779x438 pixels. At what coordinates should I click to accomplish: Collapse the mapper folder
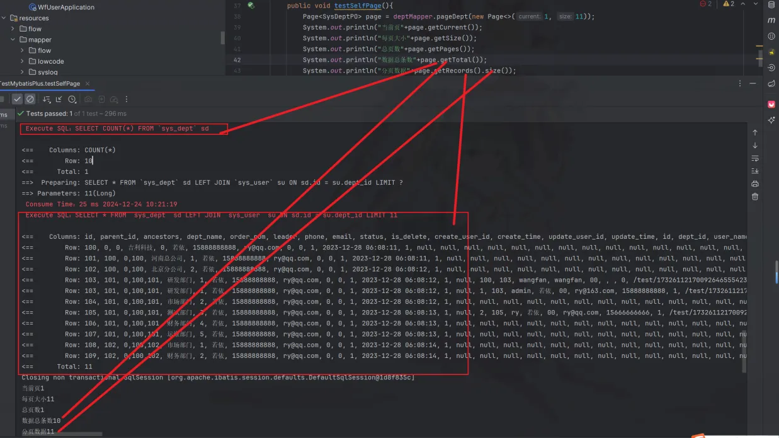pos(13,40)
